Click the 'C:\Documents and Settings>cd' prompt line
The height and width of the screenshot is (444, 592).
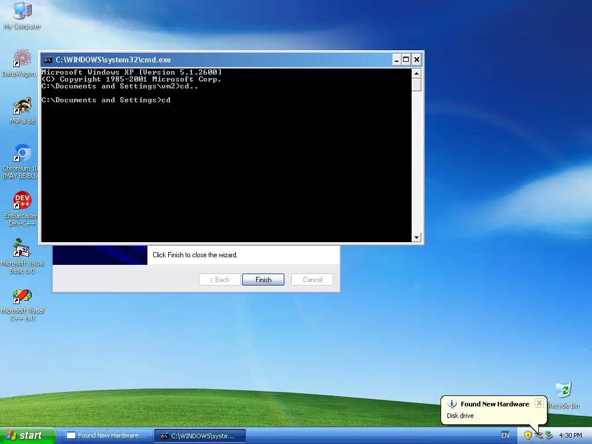(106, 100)
